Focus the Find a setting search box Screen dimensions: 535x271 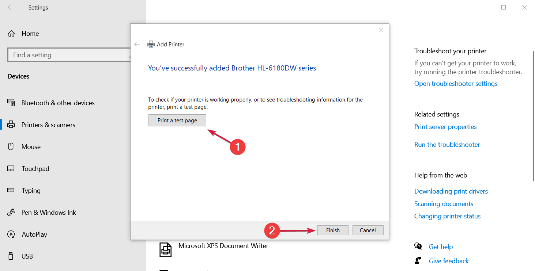tap(69, 55)
